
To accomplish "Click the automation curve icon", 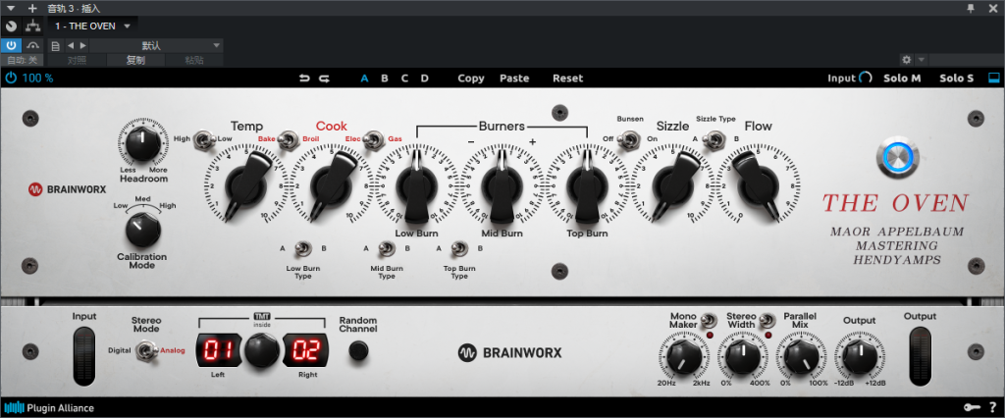I will [x=33, y=45].
